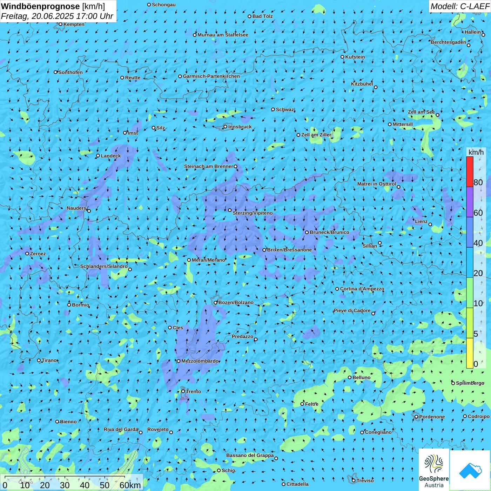Click the Trento city label
The height and width of the screenshot is (491, 491).
[194, 391]
